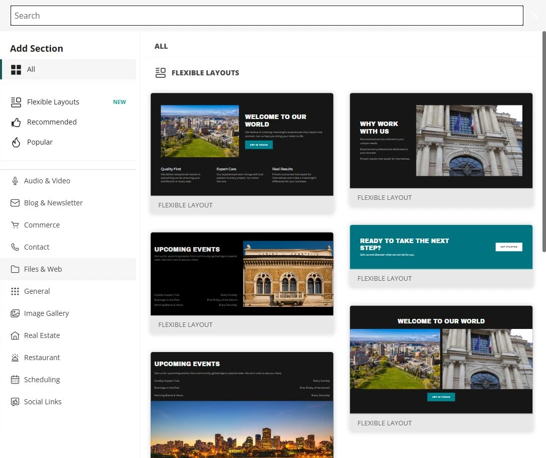Click the Blog & Newsletter envelope icon
Image resolution: width=546 pixels, height=458 pixels.
[15, 203]
